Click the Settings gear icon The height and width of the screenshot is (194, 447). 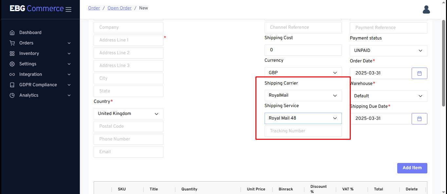[x=12, y=64]
